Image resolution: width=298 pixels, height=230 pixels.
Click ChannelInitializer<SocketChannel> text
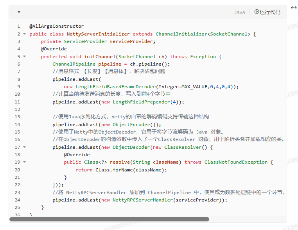tap(203, 34)
